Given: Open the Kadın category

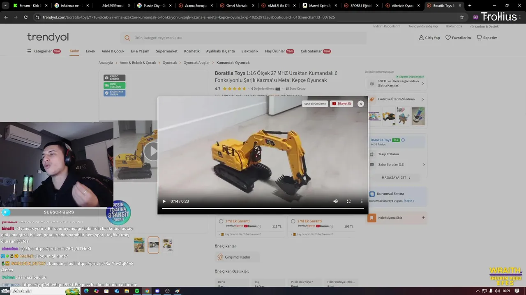Looking at the screenshot, I should point(74,51).
